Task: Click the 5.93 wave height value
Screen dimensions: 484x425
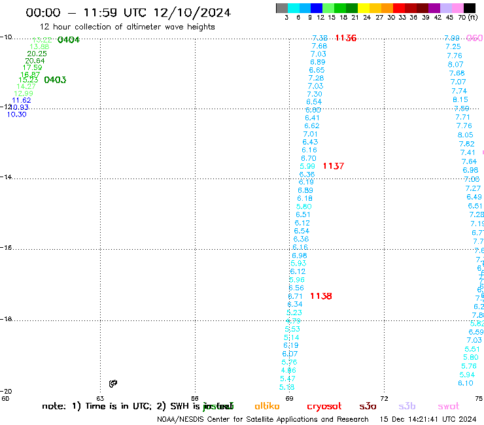Action: pyautogui.click(x=298, y=263)
